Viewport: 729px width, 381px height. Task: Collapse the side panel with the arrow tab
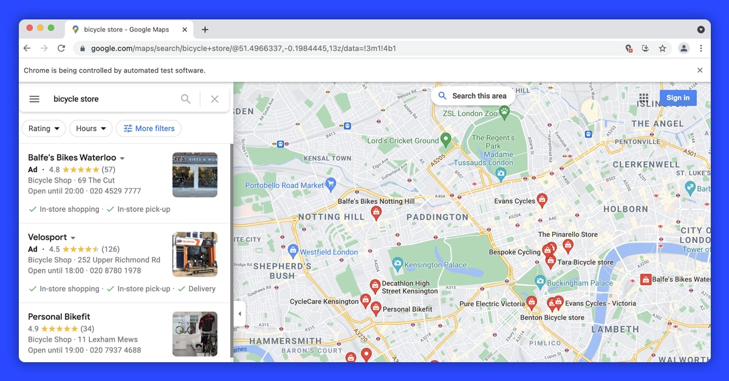[239, 314]
